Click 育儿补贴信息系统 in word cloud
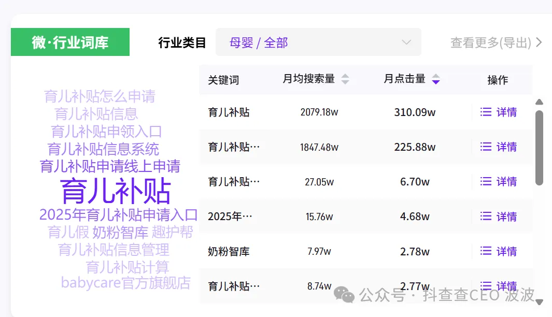 pos(103,149)
